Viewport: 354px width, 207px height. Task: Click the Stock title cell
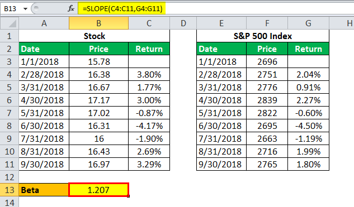coord(94,36)
